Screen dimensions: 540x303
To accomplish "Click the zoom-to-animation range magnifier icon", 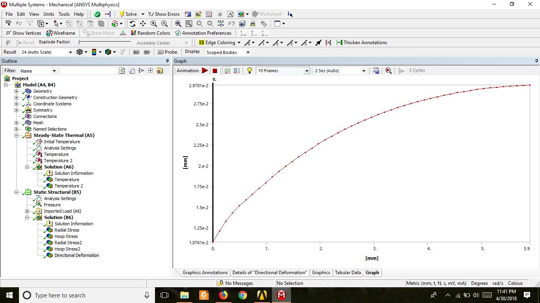I will 389,71.
